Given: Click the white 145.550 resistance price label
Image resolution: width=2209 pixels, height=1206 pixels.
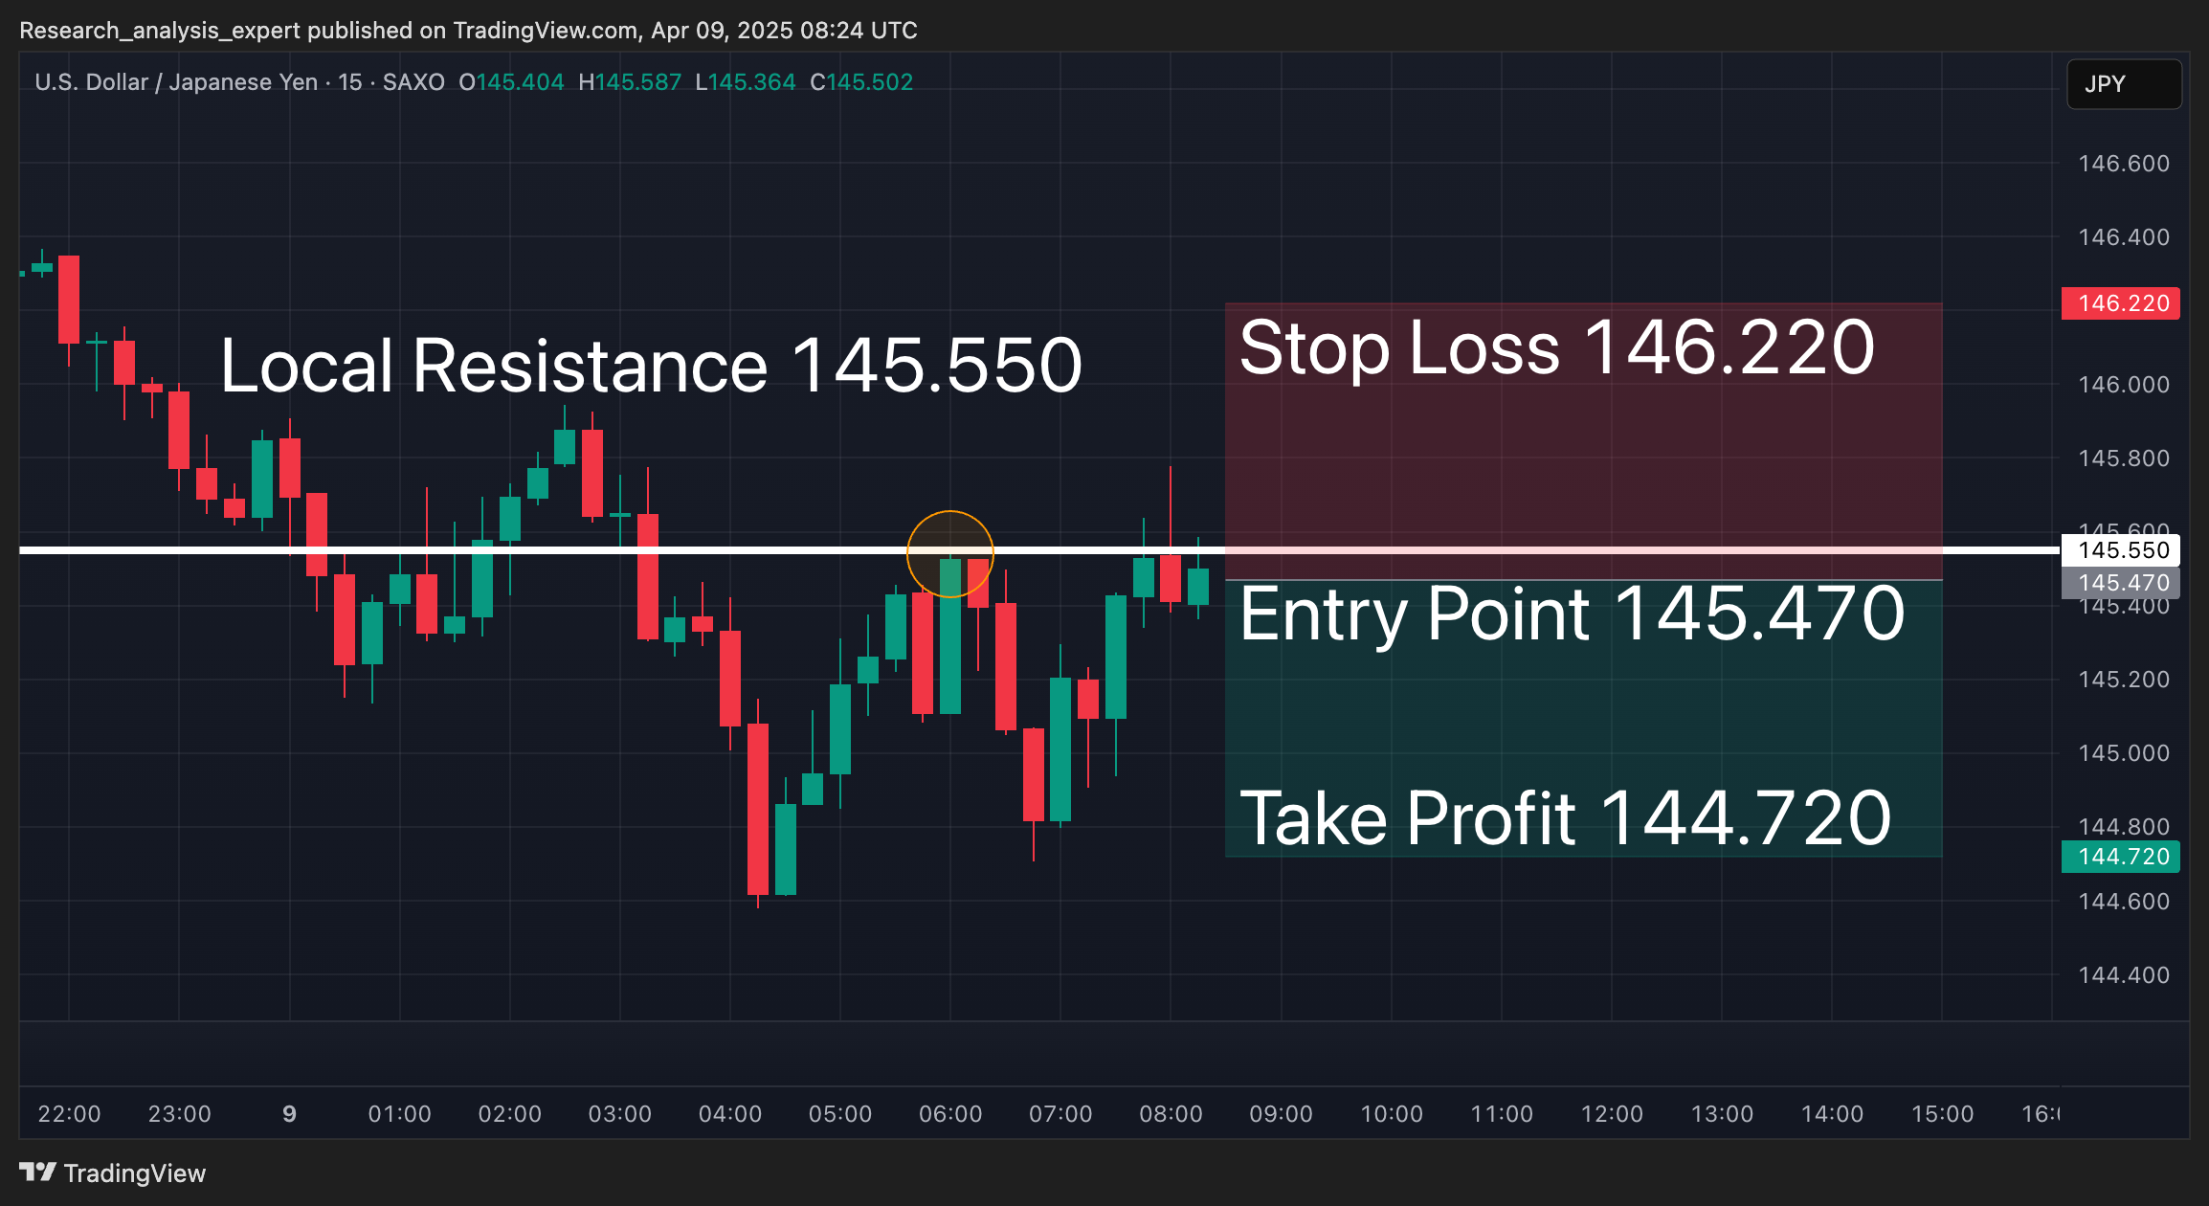Looking at the screenshot, I should (x=2120, y=550).
